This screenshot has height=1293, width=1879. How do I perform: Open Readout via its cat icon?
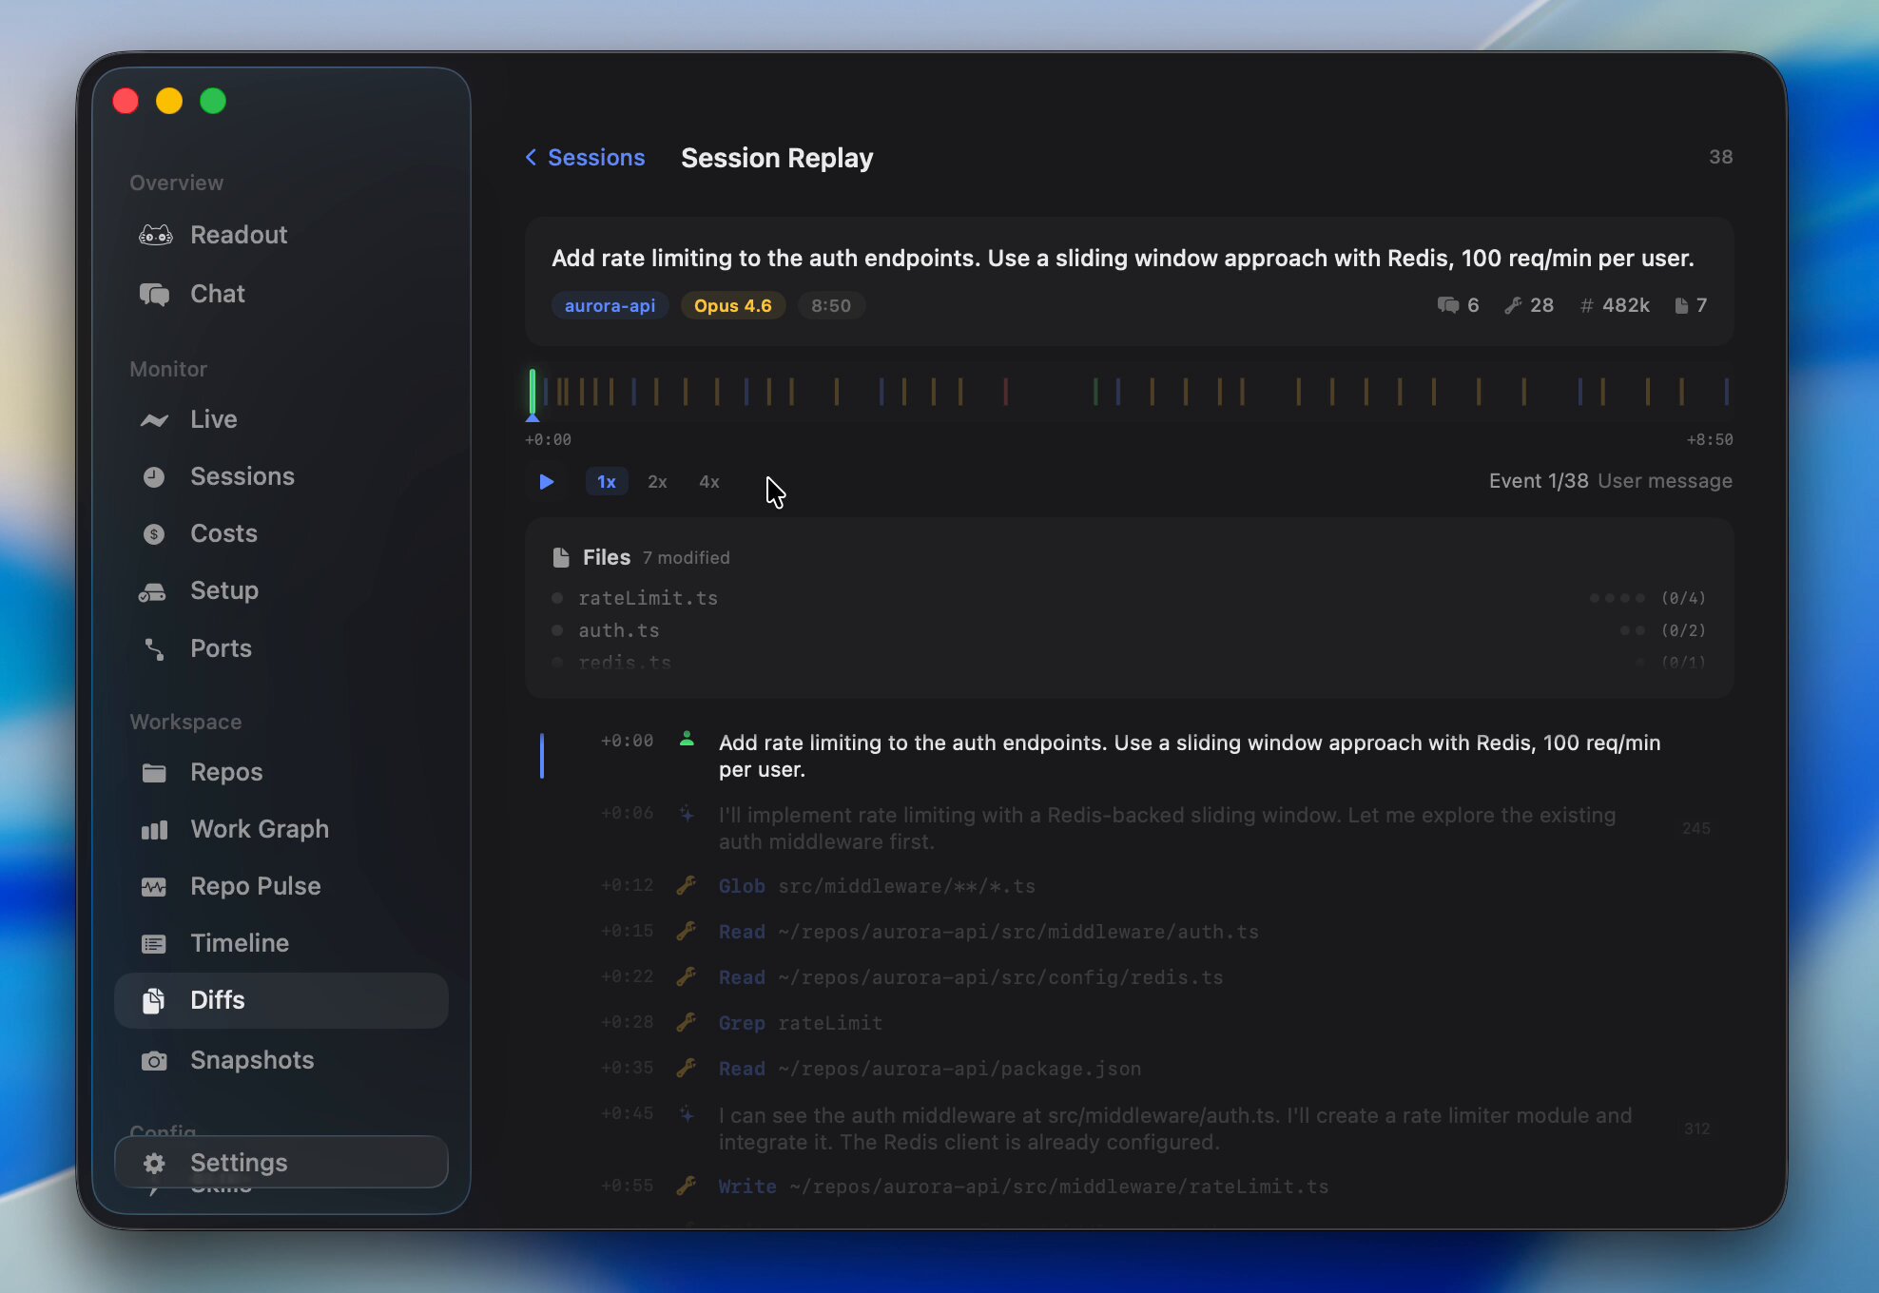(155, 235)
